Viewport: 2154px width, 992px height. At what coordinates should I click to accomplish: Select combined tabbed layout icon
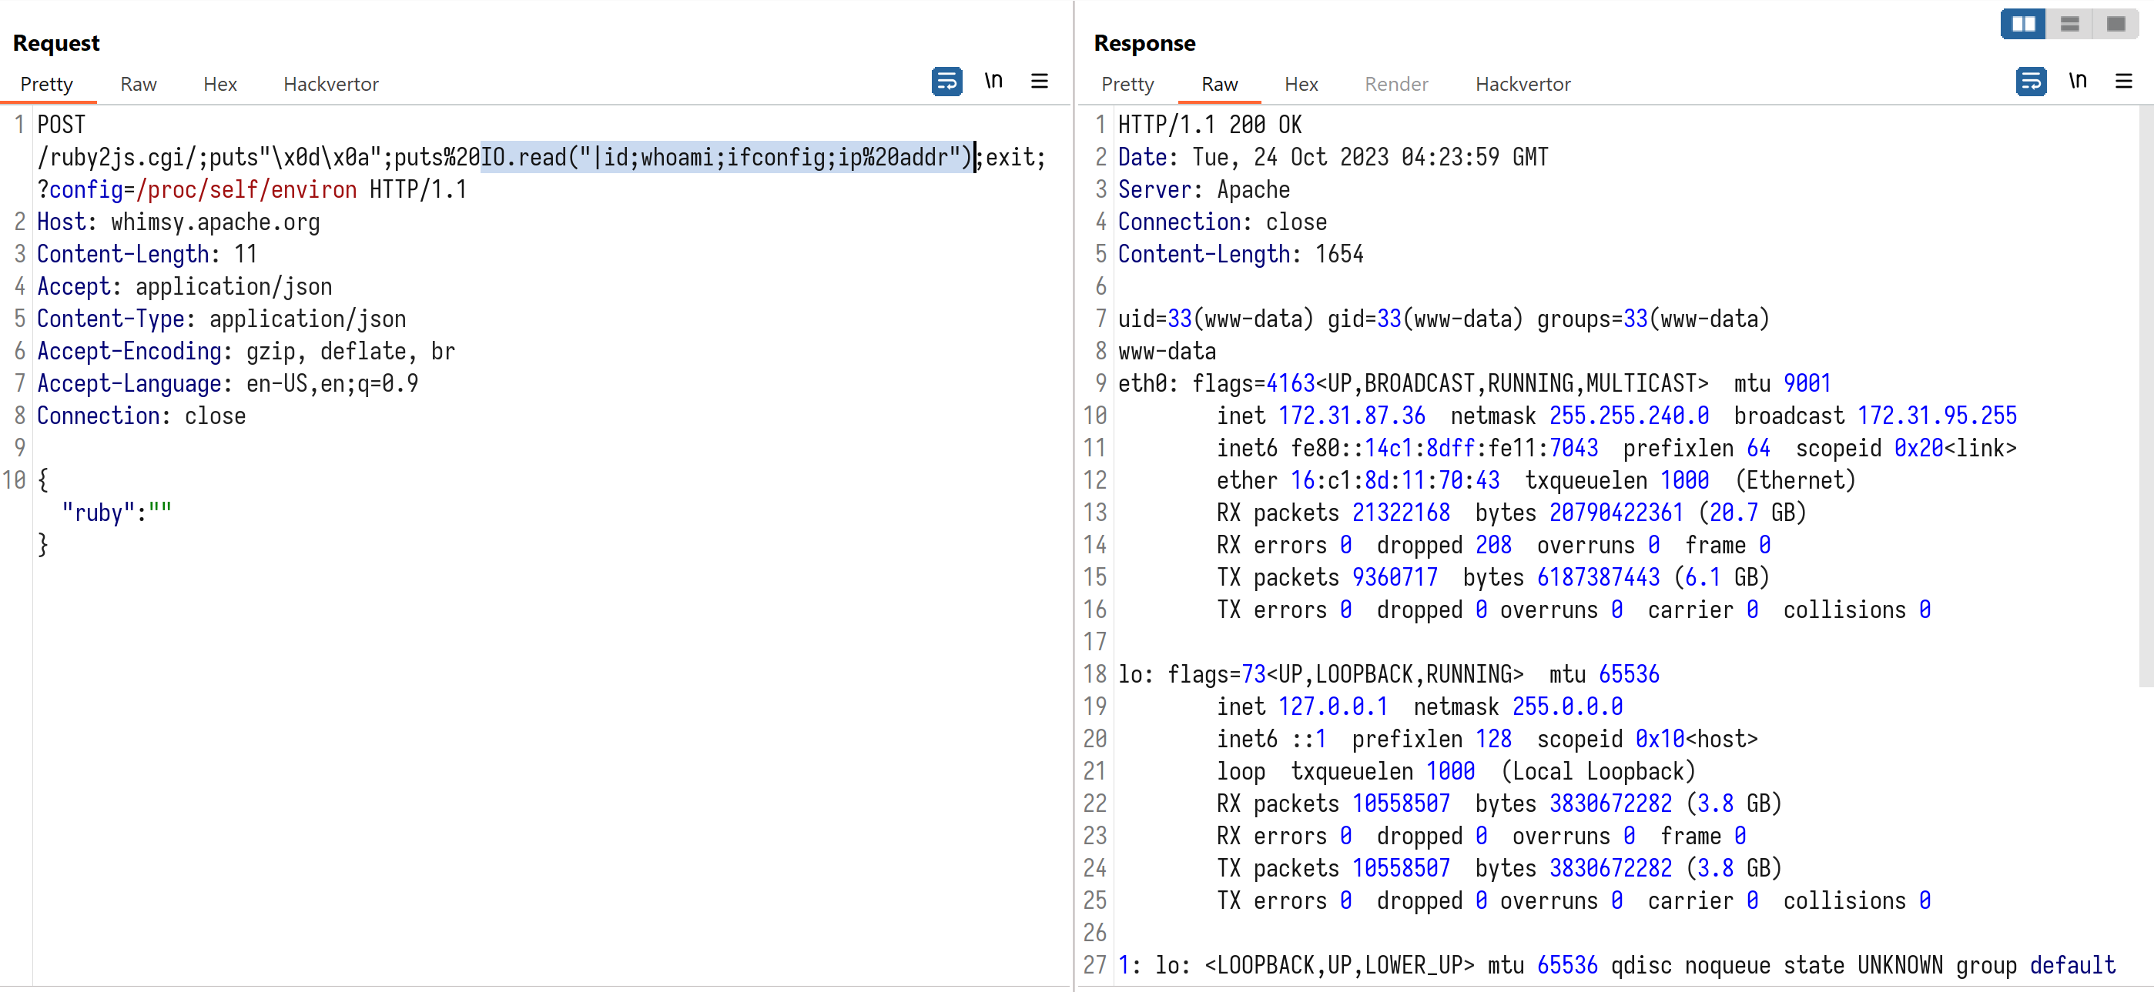pos(2115,23)
